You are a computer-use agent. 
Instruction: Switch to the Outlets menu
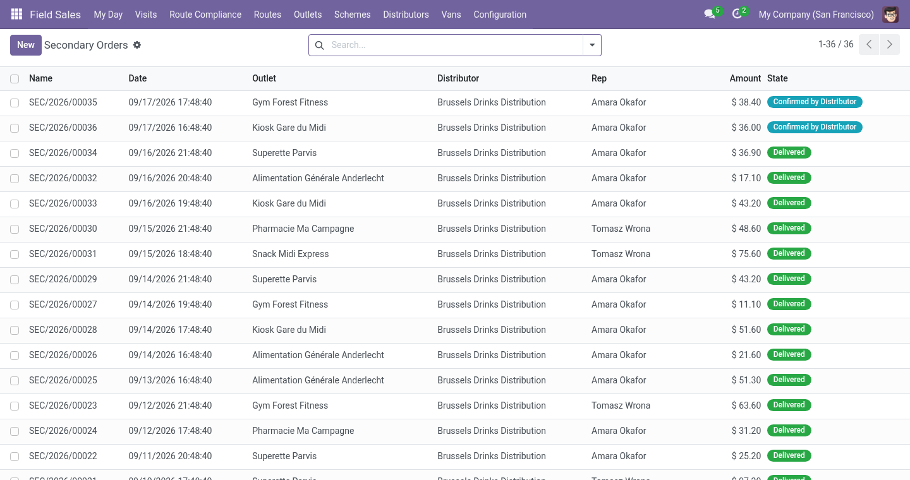pyautogui.click(x=308, y=14)
